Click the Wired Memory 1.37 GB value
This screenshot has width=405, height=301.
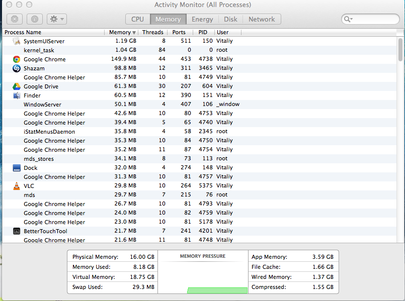click(x=323, y=277)
